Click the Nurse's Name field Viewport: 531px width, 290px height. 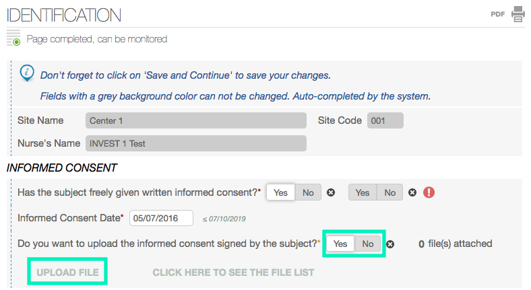(195, 143)
